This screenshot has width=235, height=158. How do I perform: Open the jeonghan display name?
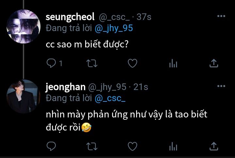66,87
